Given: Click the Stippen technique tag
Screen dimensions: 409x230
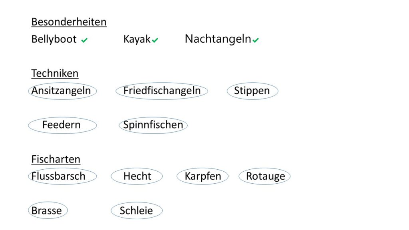Looking at the screenshot, I should click(x=252, y=91).
